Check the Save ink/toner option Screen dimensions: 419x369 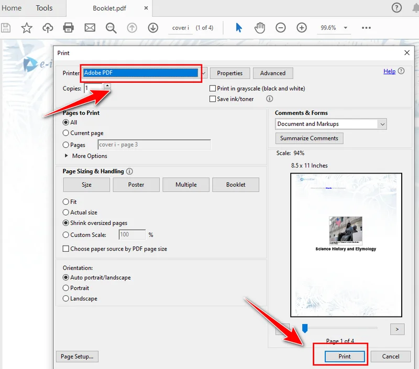coord(213,99)
